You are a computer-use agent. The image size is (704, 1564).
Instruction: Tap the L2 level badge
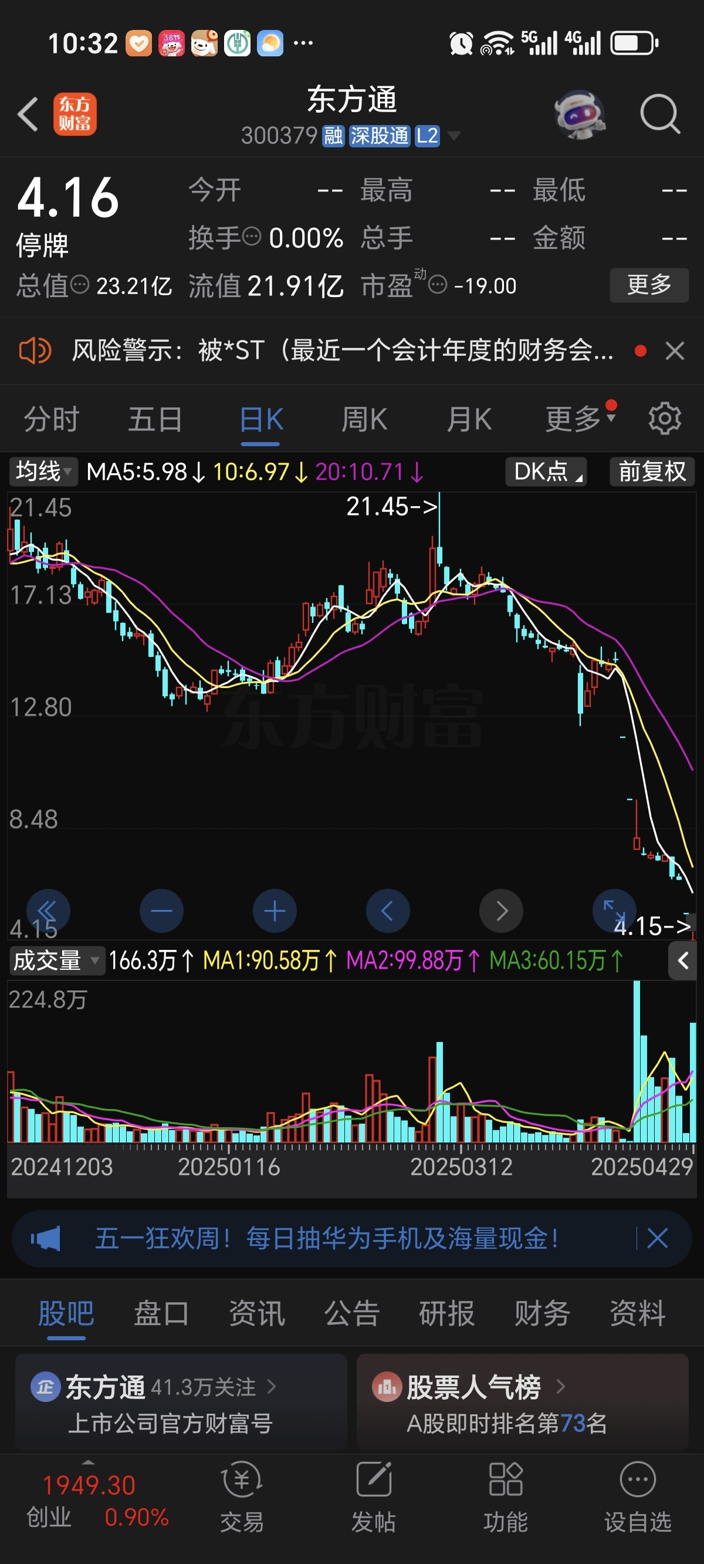pos(427,136)
